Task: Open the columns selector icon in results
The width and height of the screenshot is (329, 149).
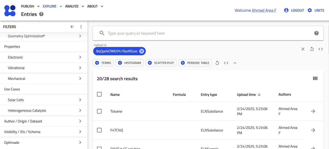Action: pos(315,79)
